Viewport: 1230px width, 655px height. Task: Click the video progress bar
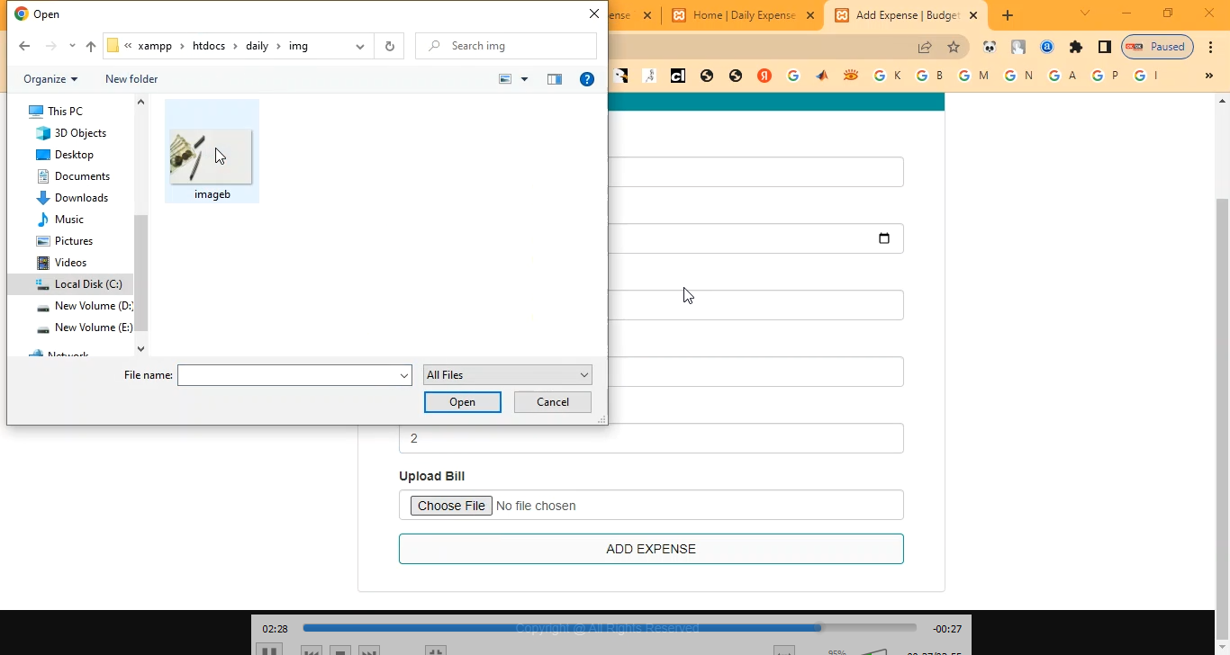click(609, 628)
